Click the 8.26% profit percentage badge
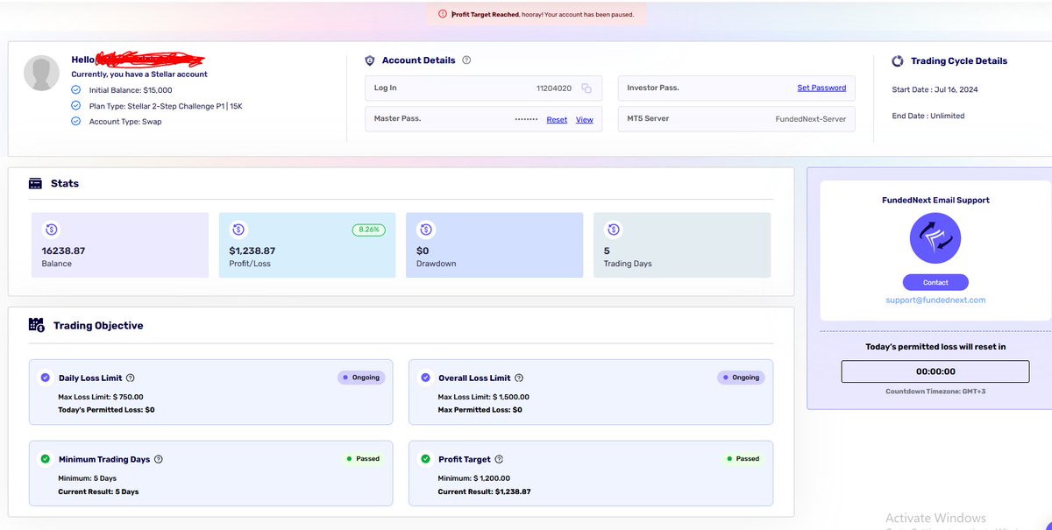 click(369, 230)
